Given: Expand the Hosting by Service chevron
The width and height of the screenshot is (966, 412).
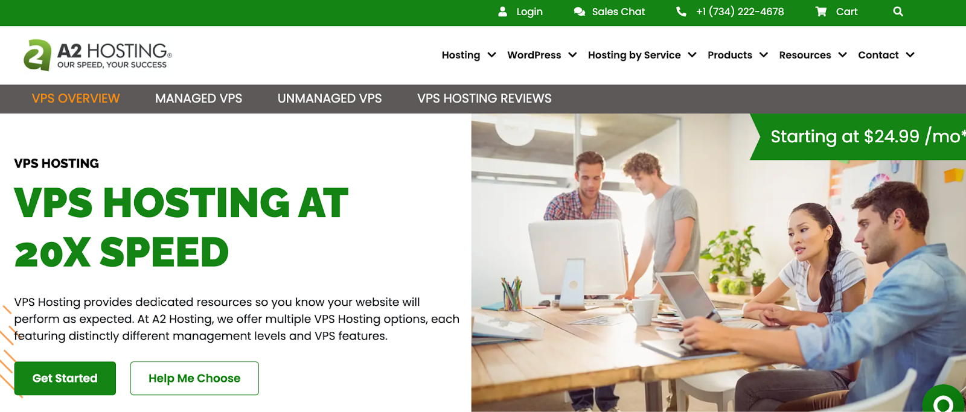Looking at the screenshot, I should (692, 55).
